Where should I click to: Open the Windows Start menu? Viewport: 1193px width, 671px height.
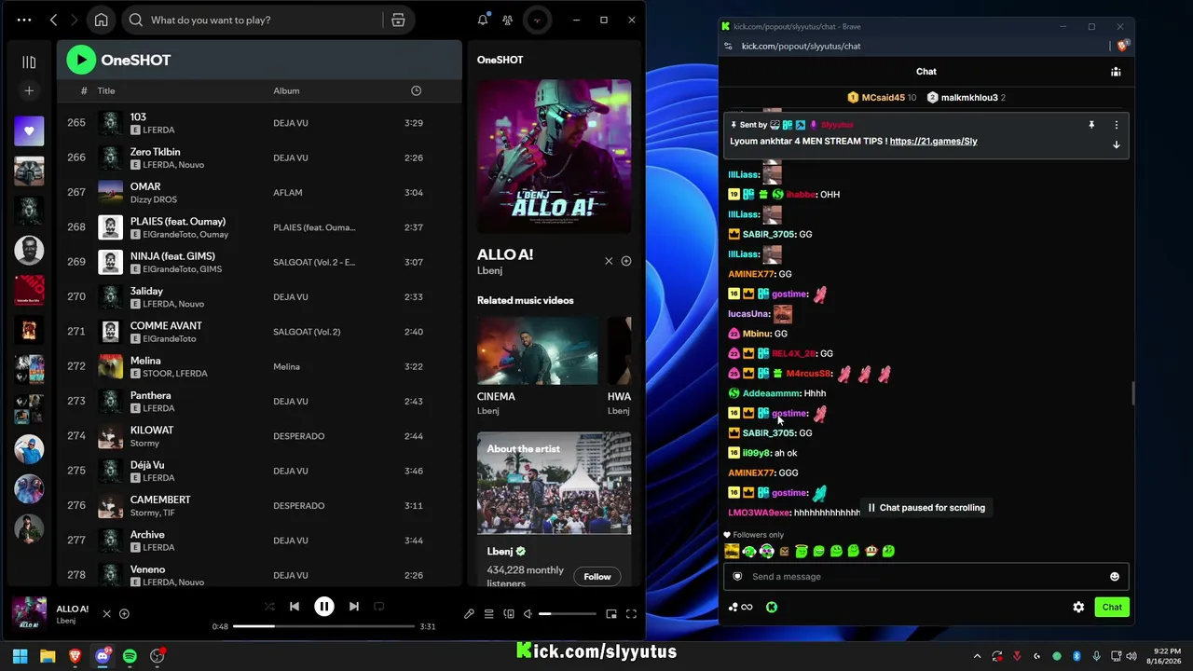(x=20, y=656)
